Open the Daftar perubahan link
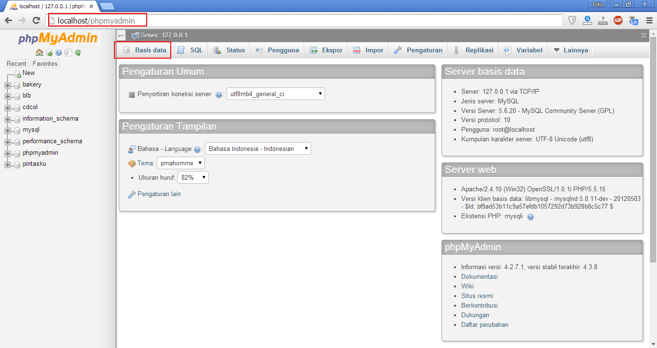Screen dimensions: 657x348 click(x=485, y=325)
